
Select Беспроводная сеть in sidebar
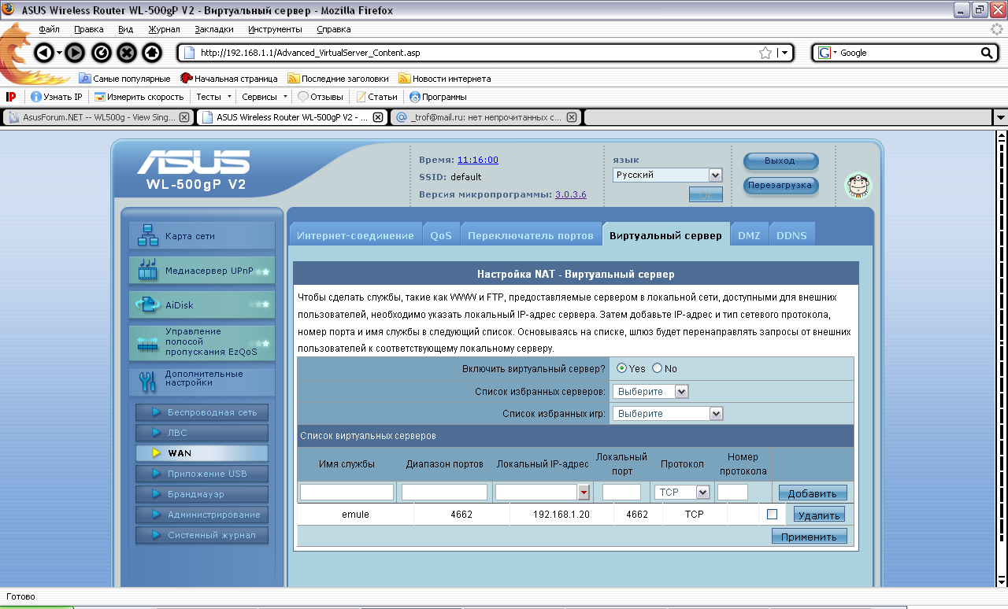click(202, 412)
